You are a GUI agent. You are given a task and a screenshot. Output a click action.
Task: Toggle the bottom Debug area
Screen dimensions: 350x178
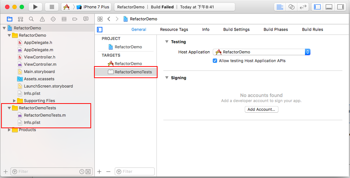[x=329, y=7]
